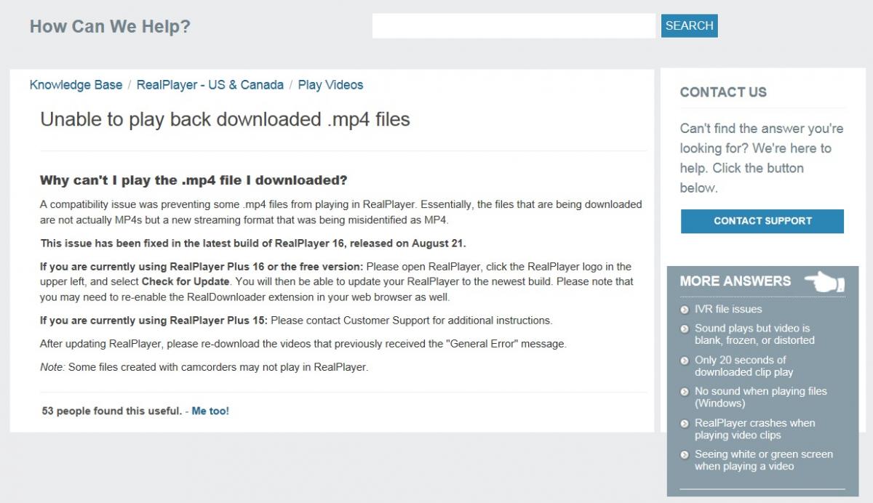Viewport: 873px width, 503px height.
Task: Open Sound plays but video is blank answer
Action: 754,334
